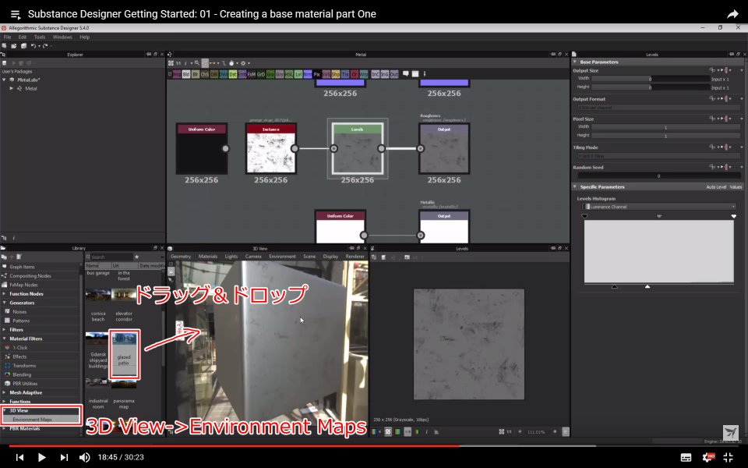Click the fit-graph-to-view icon
Viewport: 748px width, 468px height.
click(x=171, y=63)
